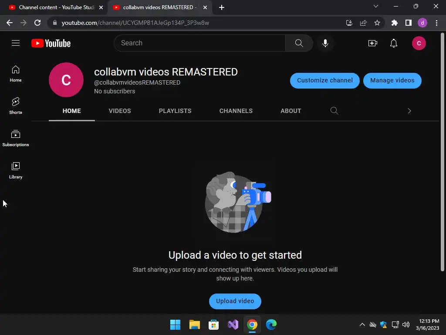The height and width of the screenshot is (335, 446).
Task: Click the @collabvmvideosREMASTERED handle text
Action: point(137,82)
